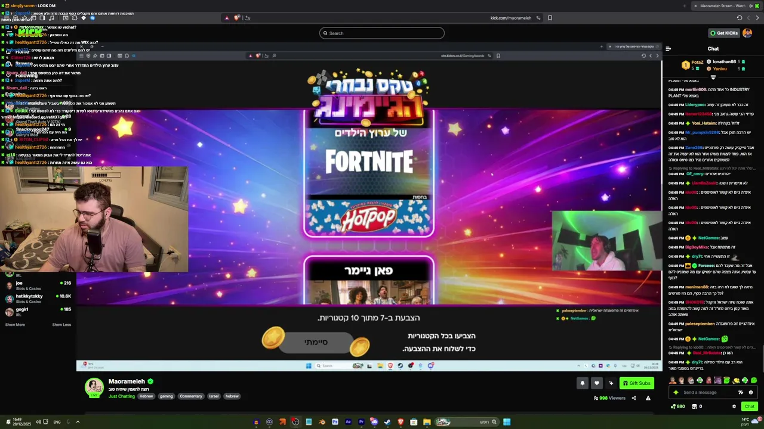Click the Brave shield icon in the toolbar
This screenshot has width=764, height=429.
coord(236,18)
